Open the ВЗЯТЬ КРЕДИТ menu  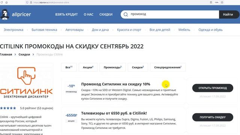click(x=66, y=14)
